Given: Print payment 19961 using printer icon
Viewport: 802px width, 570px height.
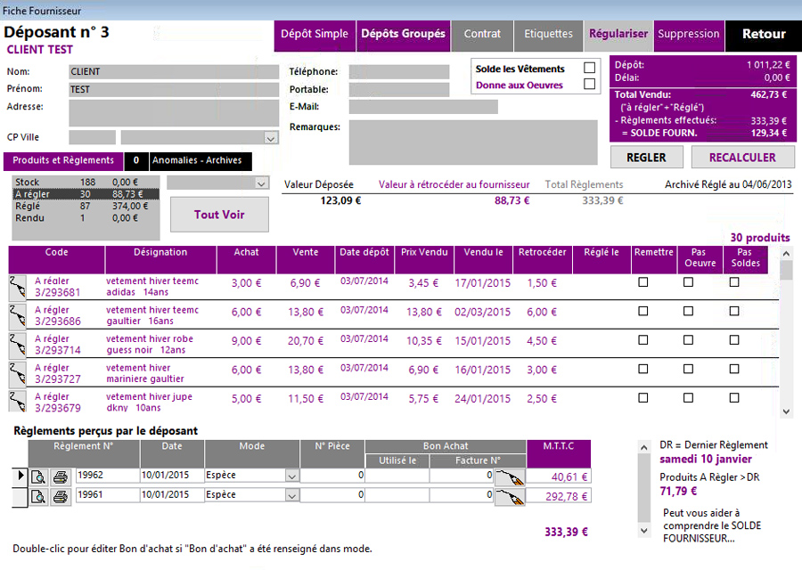Looking at the screenshot, I should [60, 496].
